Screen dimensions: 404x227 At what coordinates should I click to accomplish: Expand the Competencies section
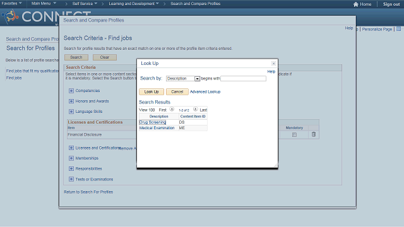click(71, 91)
